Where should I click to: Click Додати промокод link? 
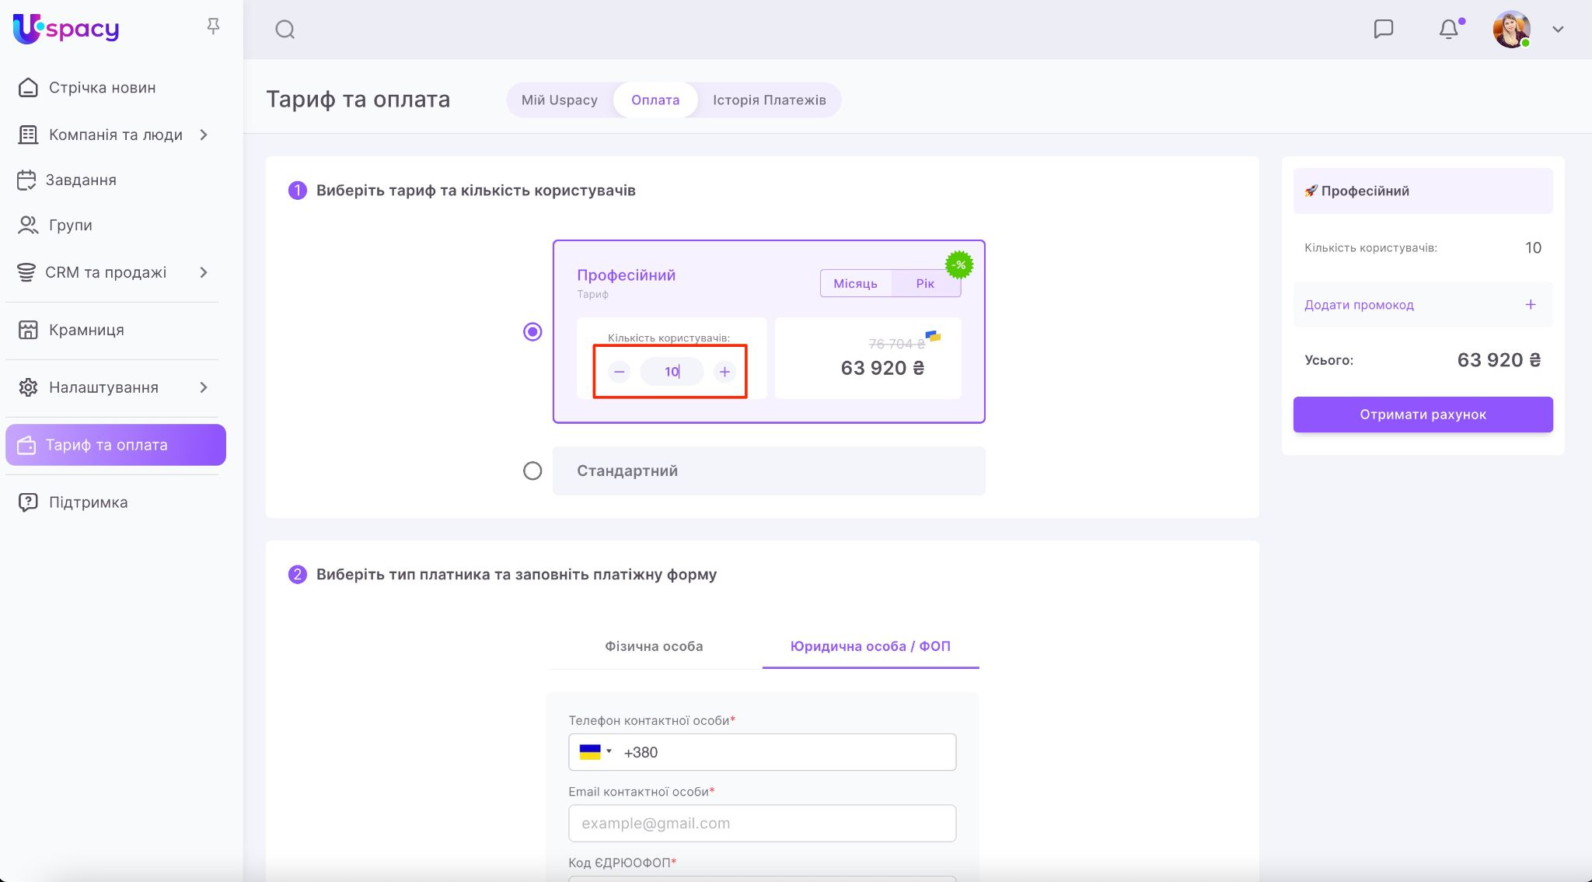point(1359,305)
